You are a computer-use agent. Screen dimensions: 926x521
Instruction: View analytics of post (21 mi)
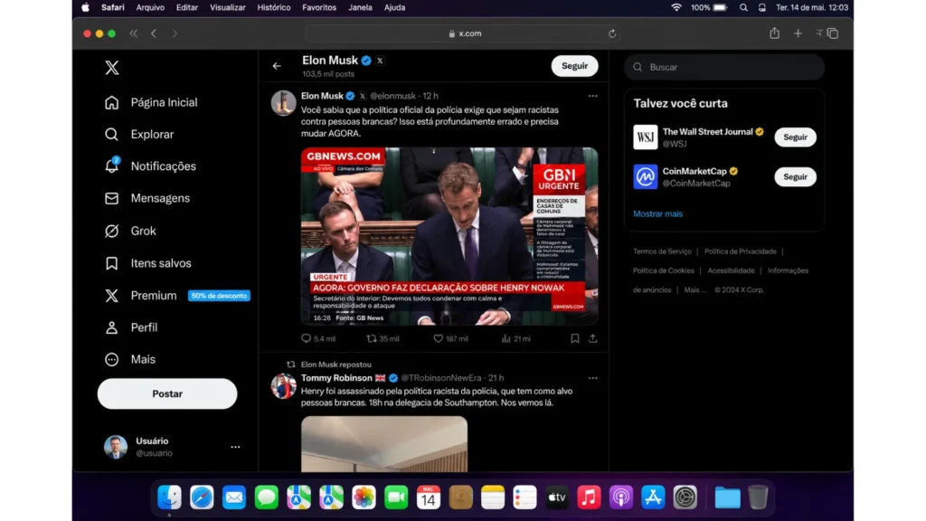tap(515, 338)
